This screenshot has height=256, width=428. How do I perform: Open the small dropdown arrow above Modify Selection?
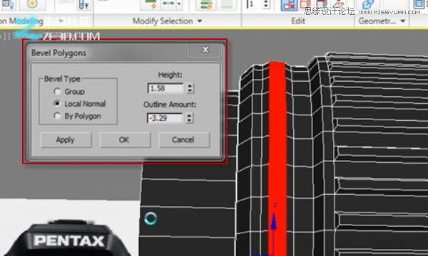click(x=179, y=4)
